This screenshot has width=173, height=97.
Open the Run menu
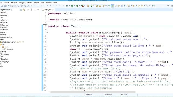[42, 2]
